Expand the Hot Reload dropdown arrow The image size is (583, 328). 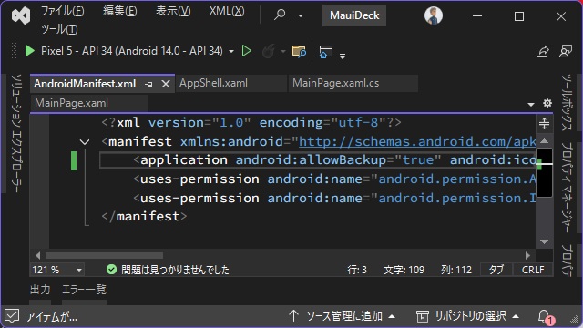[x=283, y=51]
